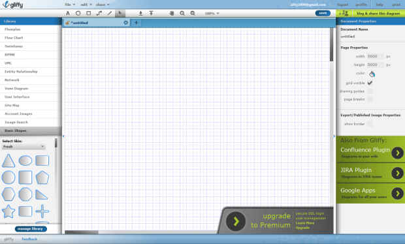The width and height of the screenshot is (405, 244).
Task: Select the rectangle drawing tool
Action: pos(89,13)
